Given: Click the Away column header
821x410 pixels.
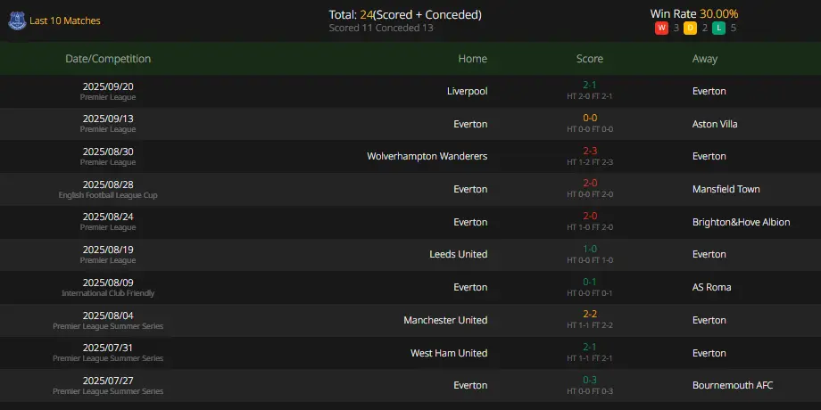Looking at the screenshot, I should tap(705, 59).
